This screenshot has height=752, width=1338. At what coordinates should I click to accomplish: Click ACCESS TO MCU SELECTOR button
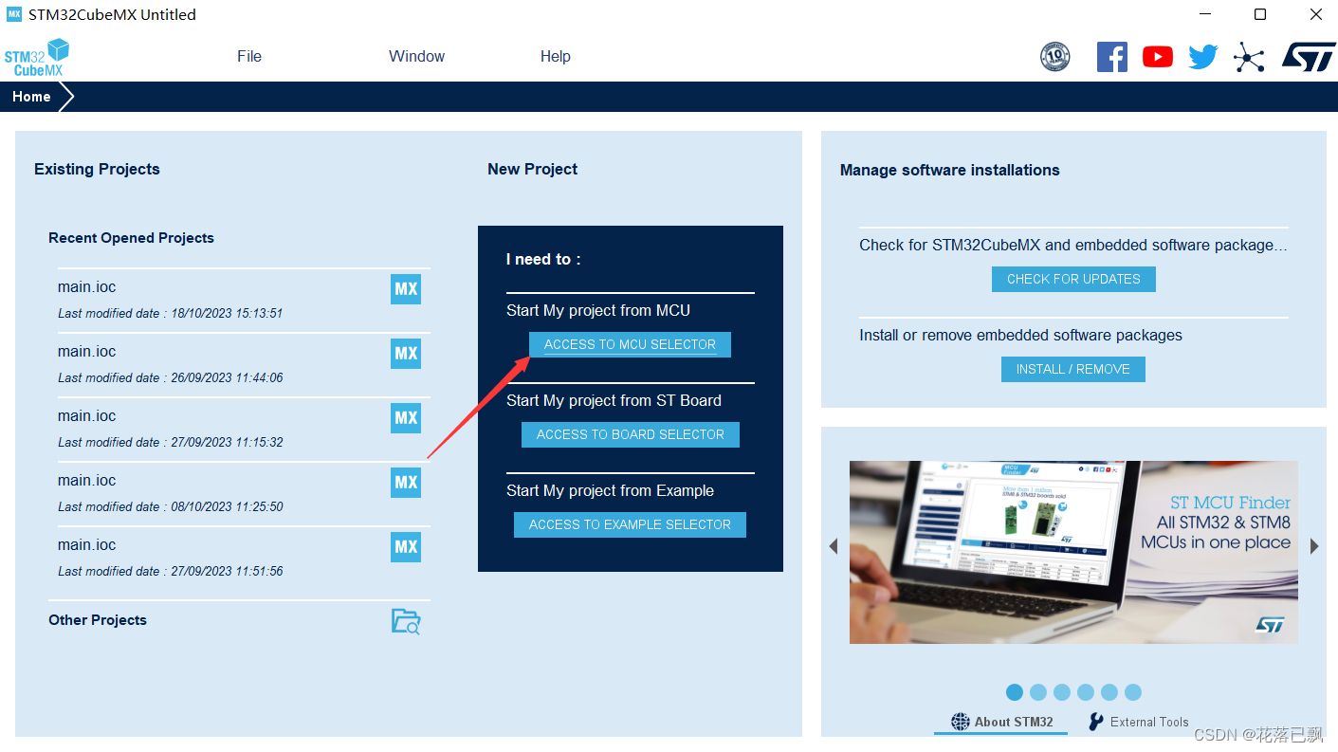click(630, 344)
